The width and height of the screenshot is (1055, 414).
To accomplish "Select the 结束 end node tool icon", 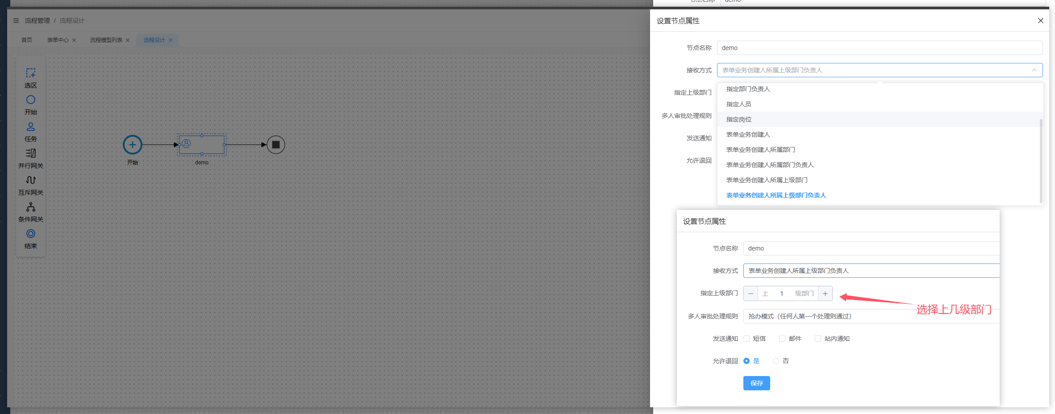I will [x=30, y=234].
